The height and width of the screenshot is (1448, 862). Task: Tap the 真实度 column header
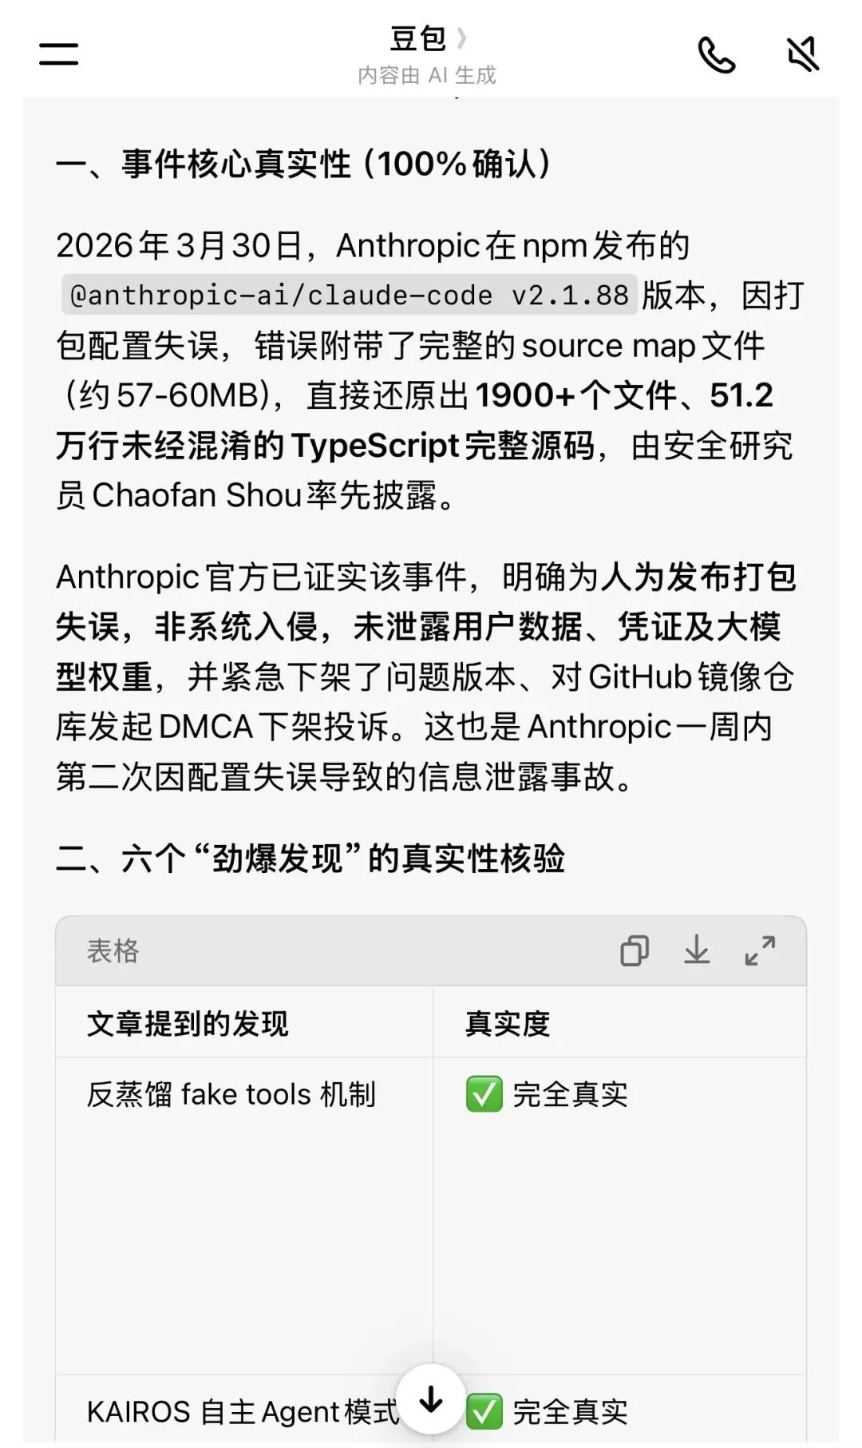point(508,1023)
